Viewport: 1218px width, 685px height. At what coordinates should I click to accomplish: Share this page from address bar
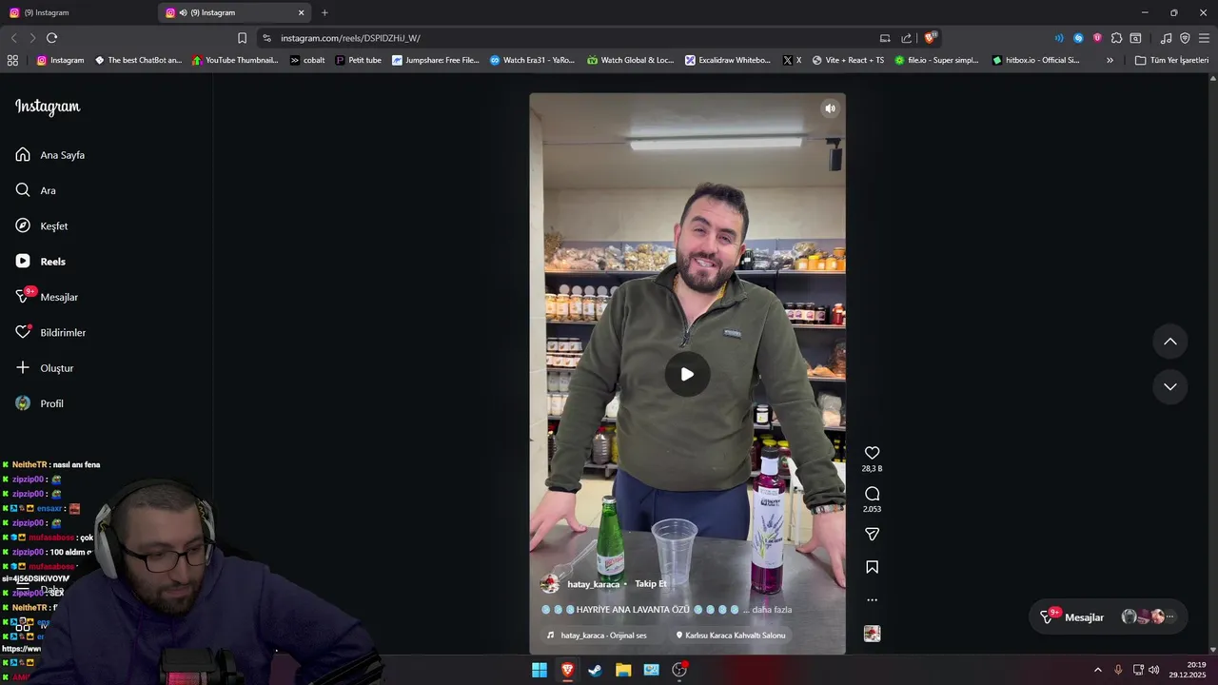906,38
